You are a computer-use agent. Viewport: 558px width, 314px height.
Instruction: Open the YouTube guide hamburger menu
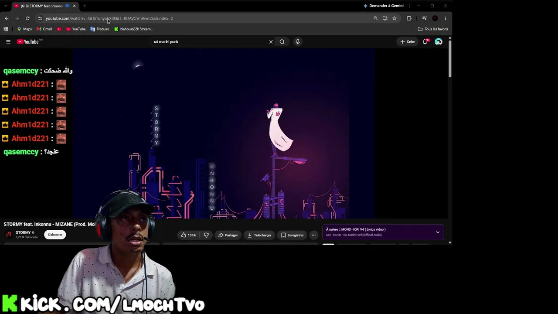tap(8, 42)
